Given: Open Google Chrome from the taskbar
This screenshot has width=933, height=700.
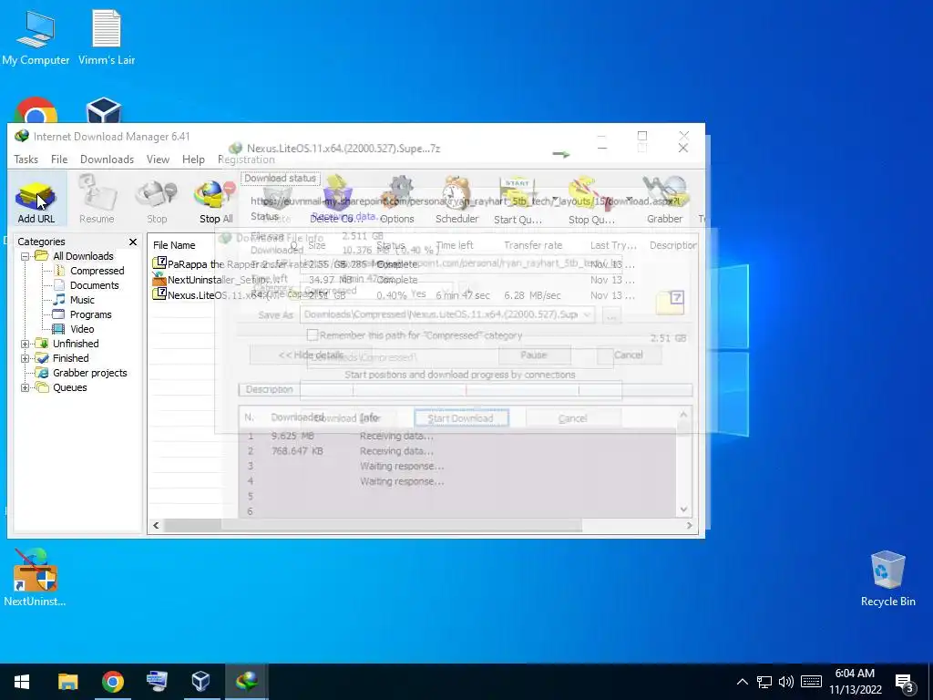Looking at the screenshot, I should pyautogui.click(x=112, y=681).
